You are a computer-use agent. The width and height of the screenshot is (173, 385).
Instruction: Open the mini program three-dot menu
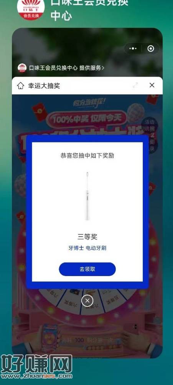click(x=133, y=49)
